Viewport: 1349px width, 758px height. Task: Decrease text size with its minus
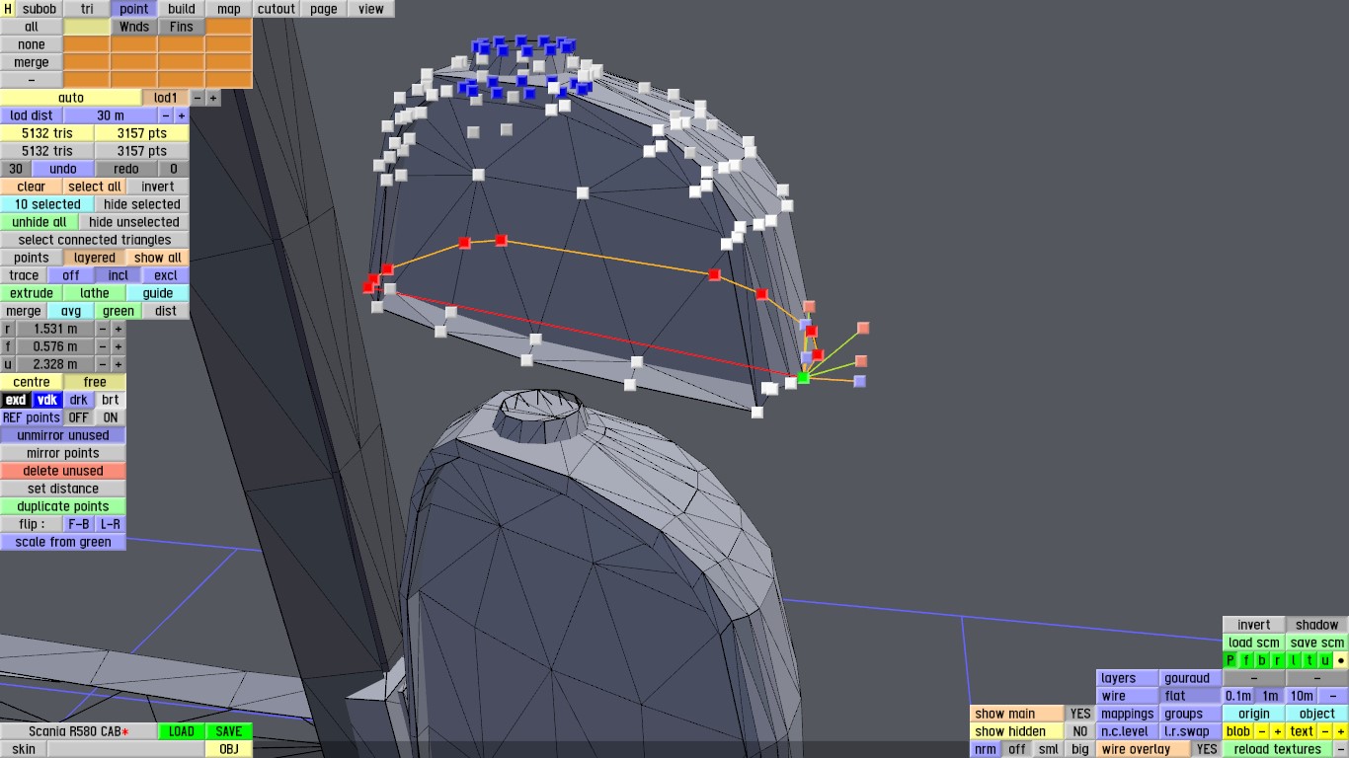click(x=1325, y=731)
